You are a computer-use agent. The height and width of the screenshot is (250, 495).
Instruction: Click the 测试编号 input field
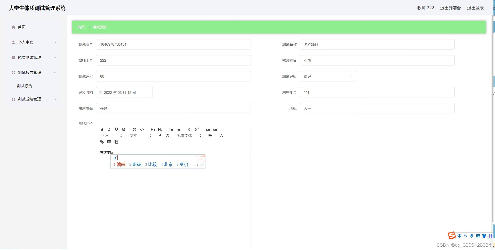173,44
